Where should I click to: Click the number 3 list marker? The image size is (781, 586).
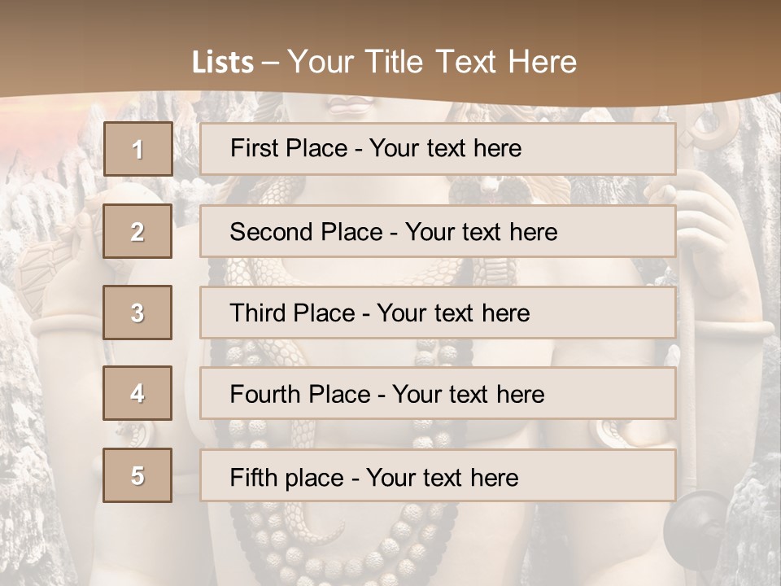pos(138,313)
